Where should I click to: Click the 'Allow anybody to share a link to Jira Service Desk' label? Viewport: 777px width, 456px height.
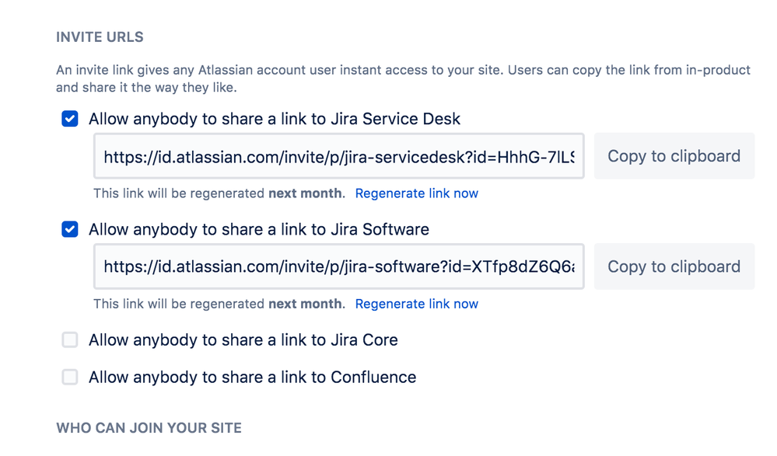pyautogui.click(x=275, y=119)
